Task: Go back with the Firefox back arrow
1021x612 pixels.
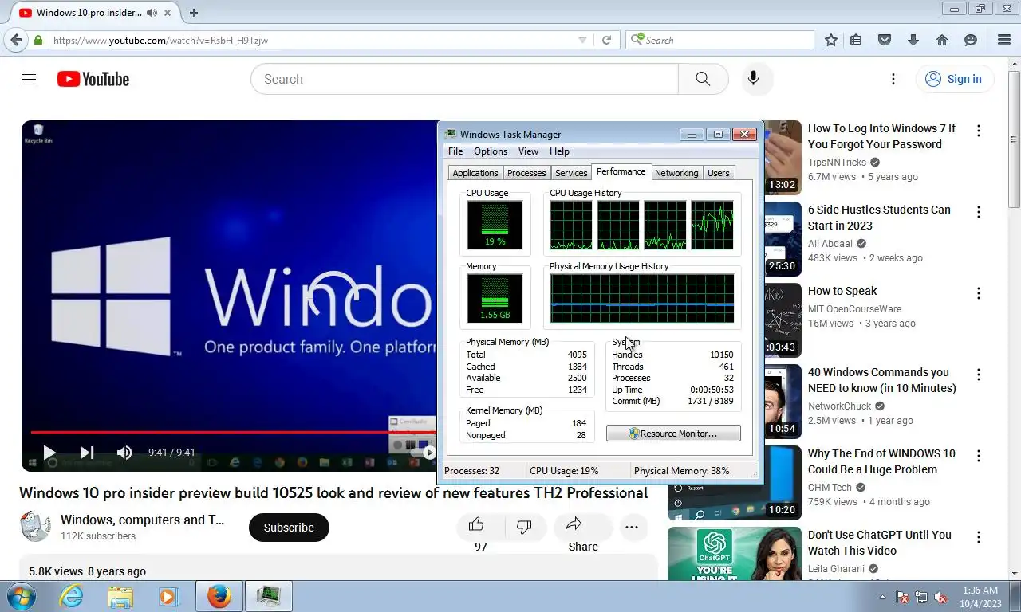Action: [x=16, y=40]
